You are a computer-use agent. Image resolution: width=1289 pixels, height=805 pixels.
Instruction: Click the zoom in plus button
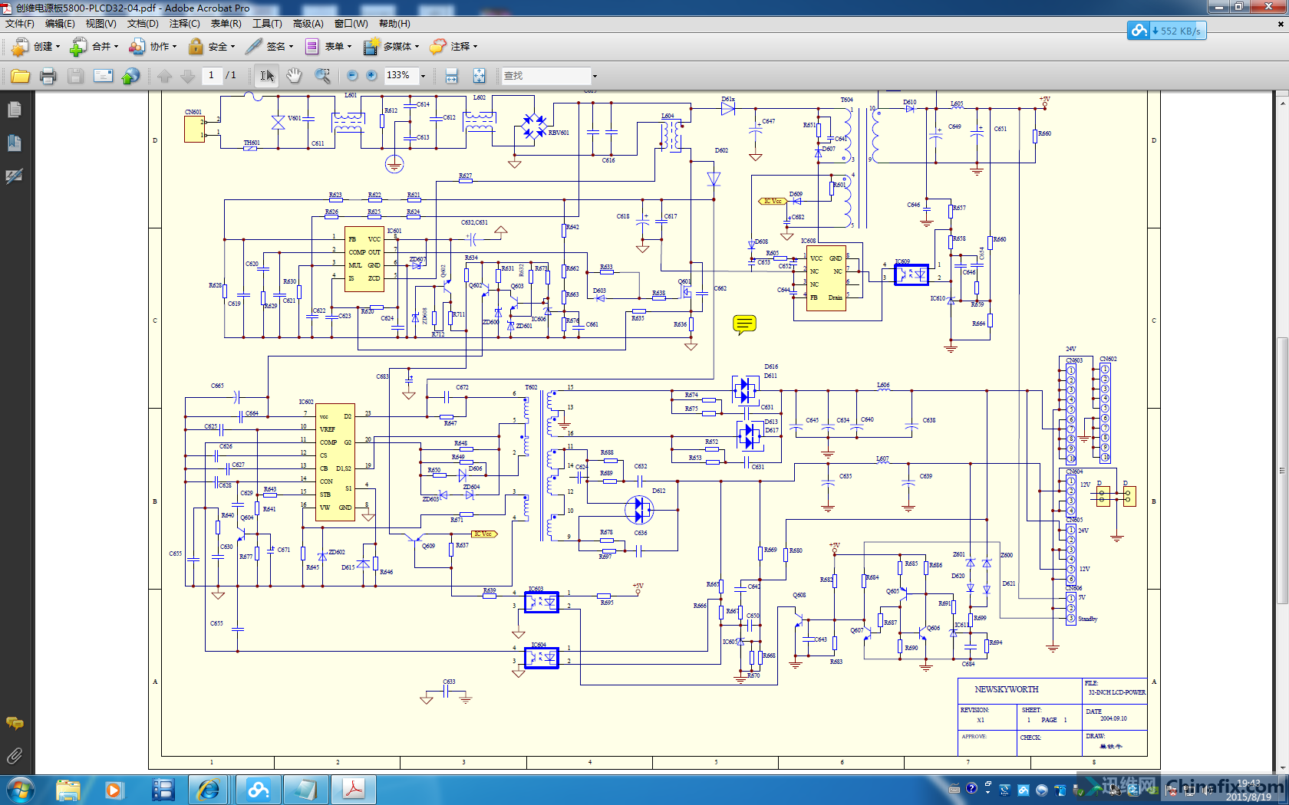pos(372,75)
